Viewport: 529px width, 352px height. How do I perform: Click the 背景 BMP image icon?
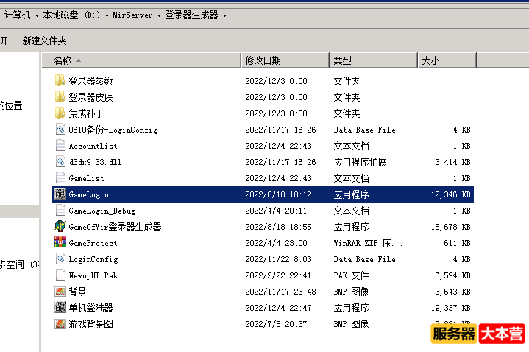point(60,292)
